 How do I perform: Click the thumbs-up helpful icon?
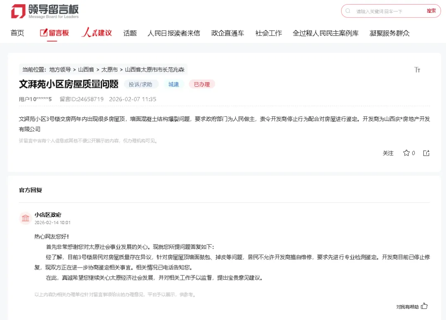[x=424, y=306]
